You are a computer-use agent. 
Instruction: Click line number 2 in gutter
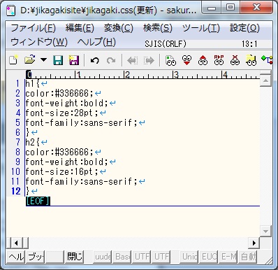(18, 93)
